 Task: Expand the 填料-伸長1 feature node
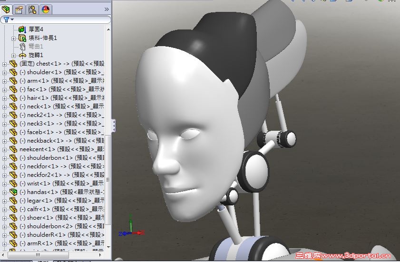[13, 39]
